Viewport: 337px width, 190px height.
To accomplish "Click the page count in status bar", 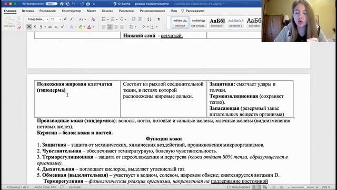I will [x=17, y=187].
